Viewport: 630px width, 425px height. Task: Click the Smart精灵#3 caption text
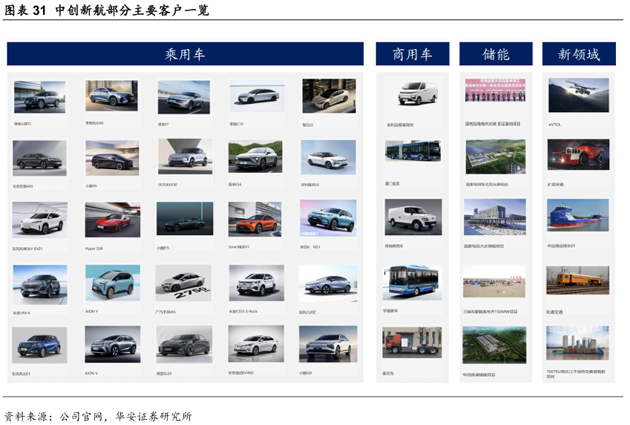coord(239,247)
